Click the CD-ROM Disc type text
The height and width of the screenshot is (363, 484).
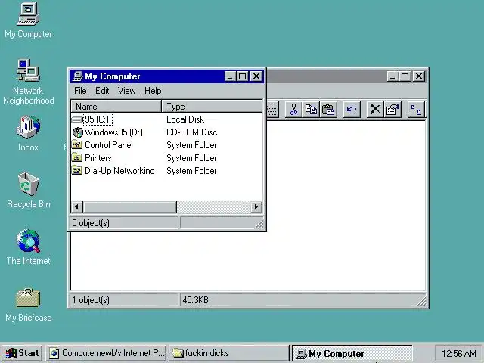[x=191, y=132]
